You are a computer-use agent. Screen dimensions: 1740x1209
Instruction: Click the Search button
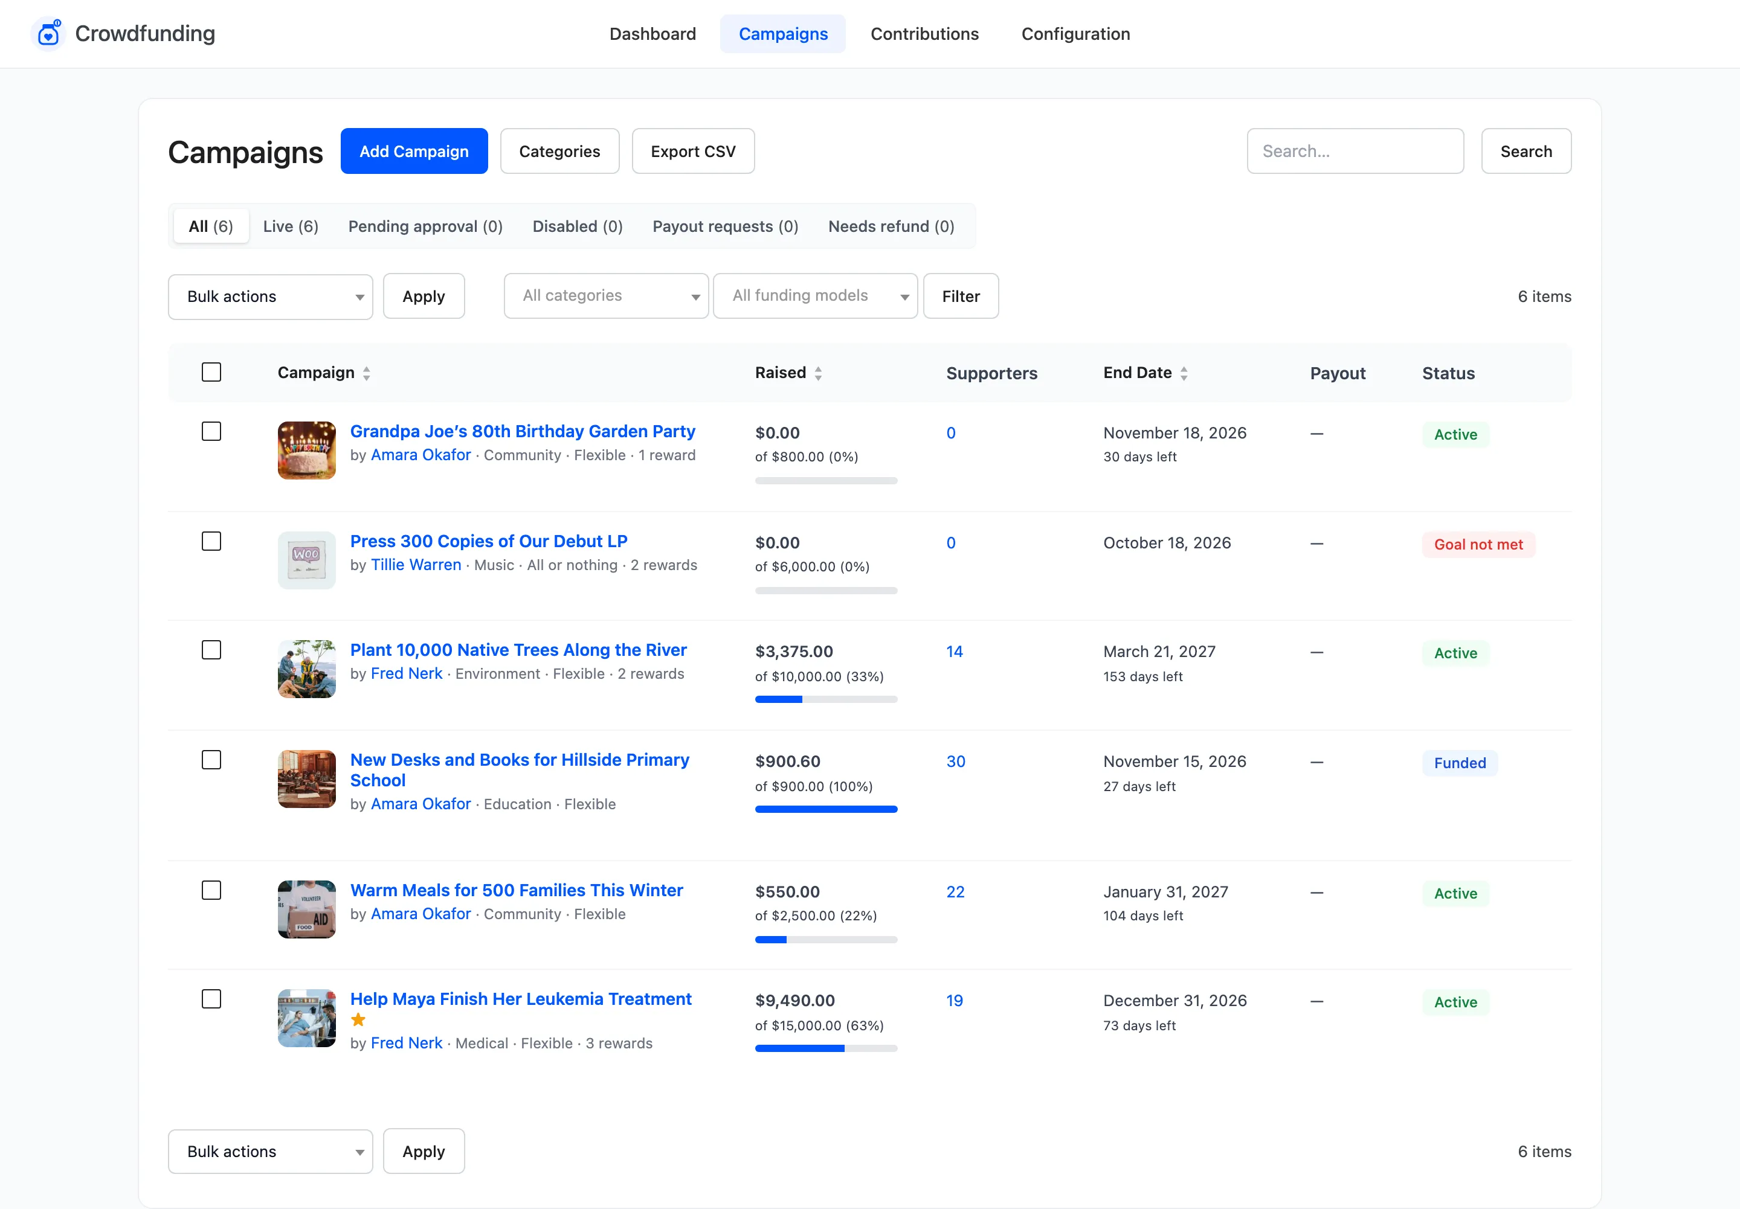(1526, 152)
